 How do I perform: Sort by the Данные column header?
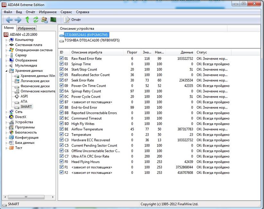(x=180, y=52)
